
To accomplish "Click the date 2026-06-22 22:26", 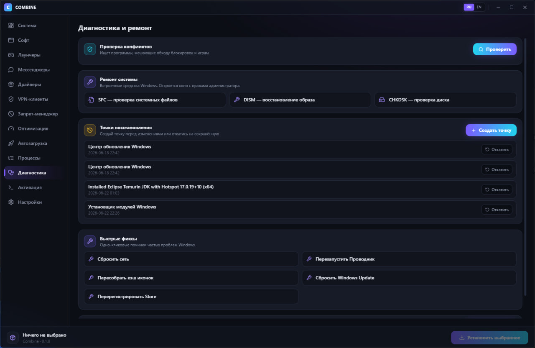I will [x=104, y=213].
